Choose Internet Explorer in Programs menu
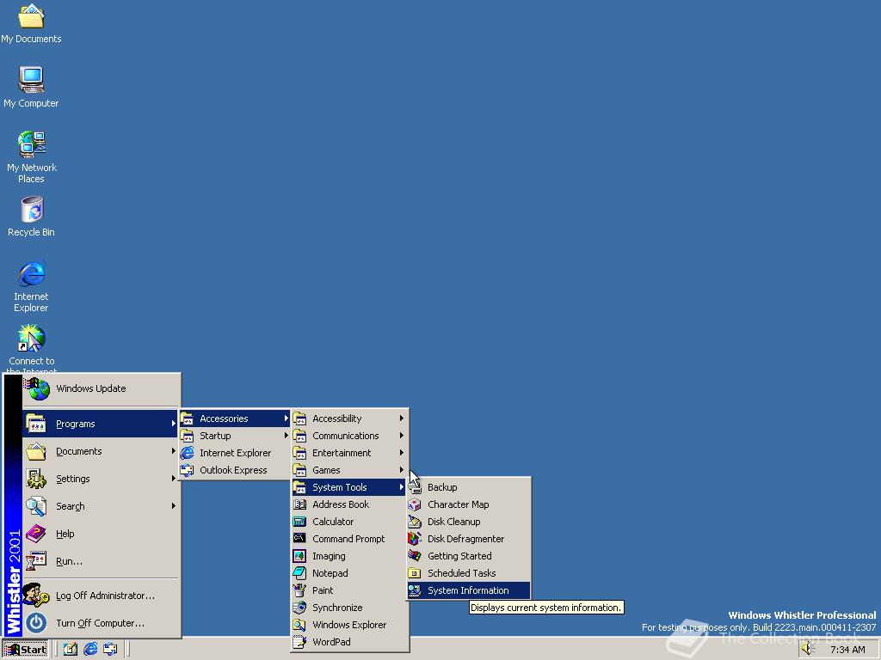Screen dimensions: 881x660 (235, 453)
